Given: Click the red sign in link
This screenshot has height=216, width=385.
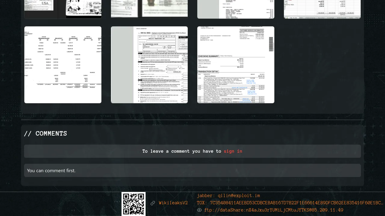Looking at the screenshot, I should coord(233,151).
